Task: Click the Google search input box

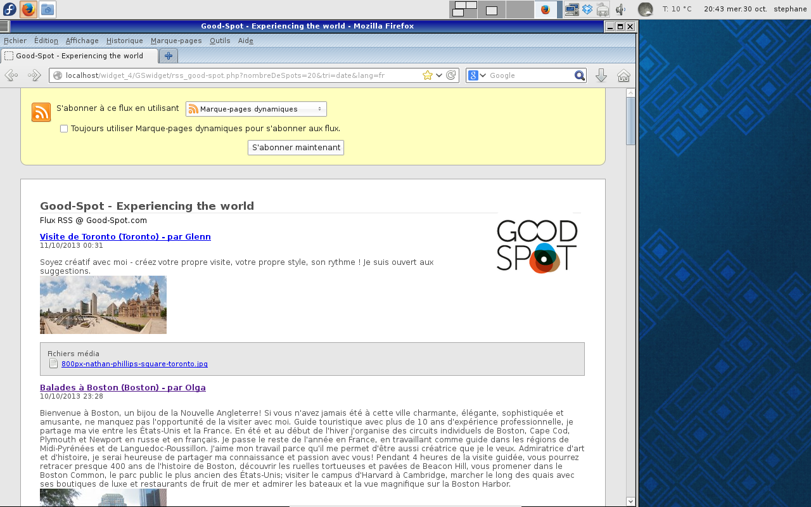Action: click(530, 75)
